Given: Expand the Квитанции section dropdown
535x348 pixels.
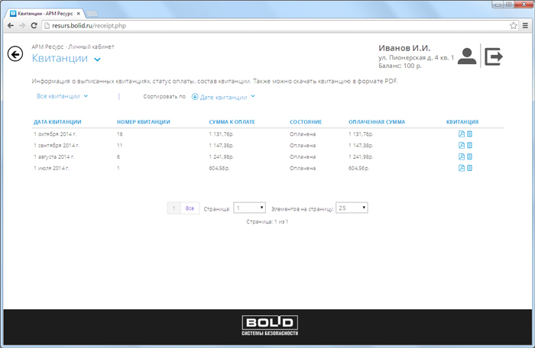Looking at the screenshot, I should 97,60.
